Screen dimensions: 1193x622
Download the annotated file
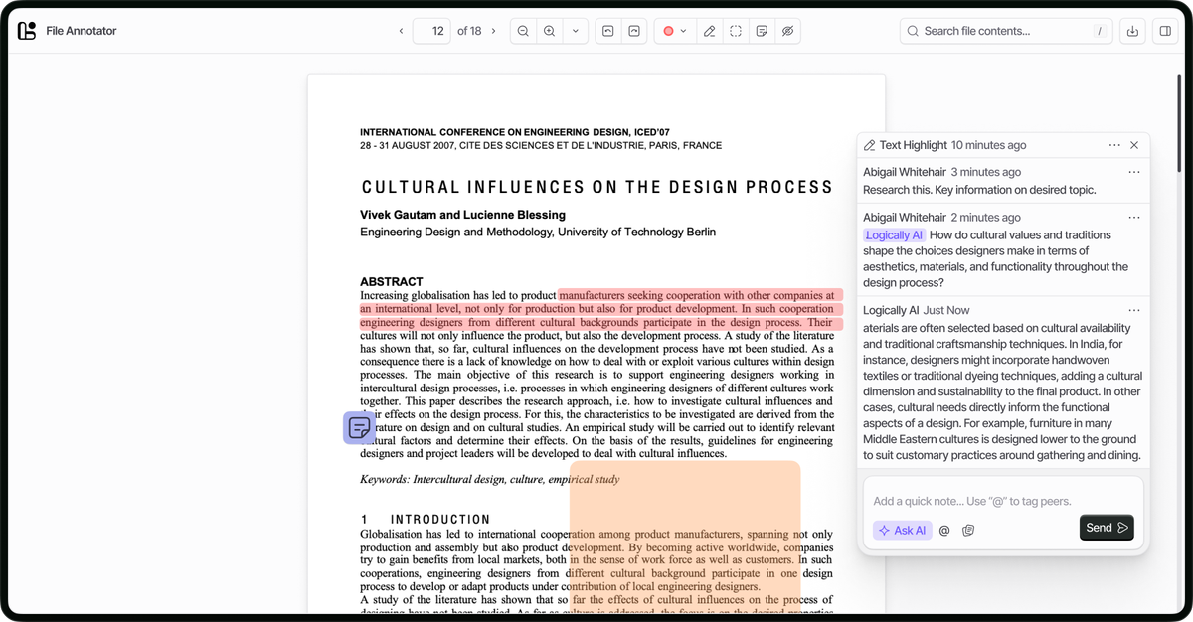tap(1132, 31)
